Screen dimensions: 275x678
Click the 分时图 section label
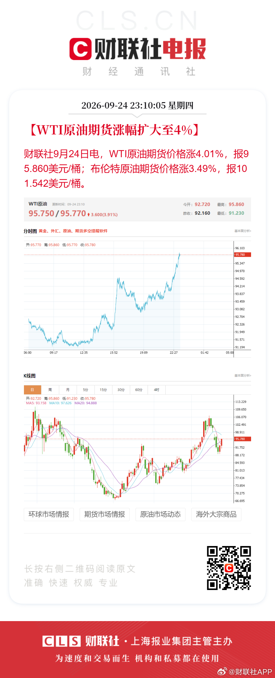30,231
